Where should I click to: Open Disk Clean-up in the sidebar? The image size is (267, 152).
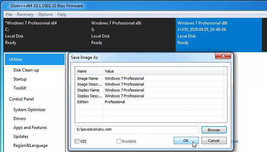click(x=26, y=70)
